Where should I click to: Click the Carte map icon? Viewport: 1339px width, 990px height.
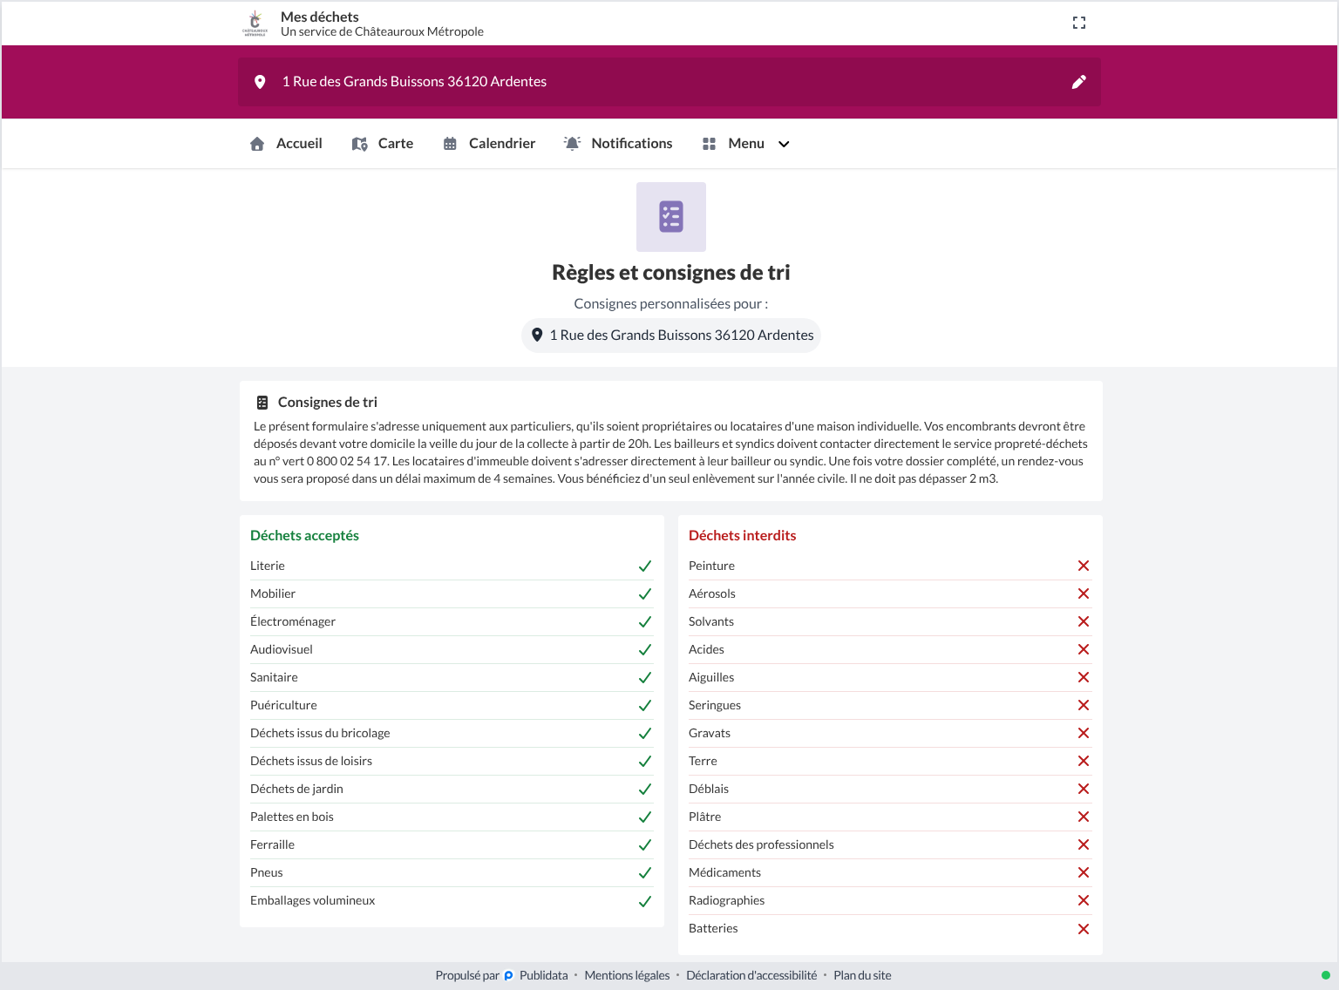click(x=359, y=144)
